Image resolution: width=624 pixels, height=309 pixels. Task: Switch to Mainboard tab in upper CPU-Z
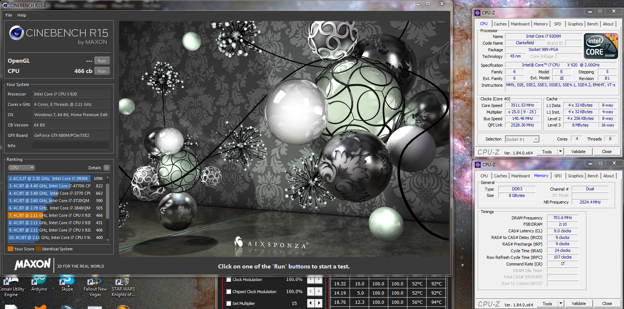pos(520,24)
